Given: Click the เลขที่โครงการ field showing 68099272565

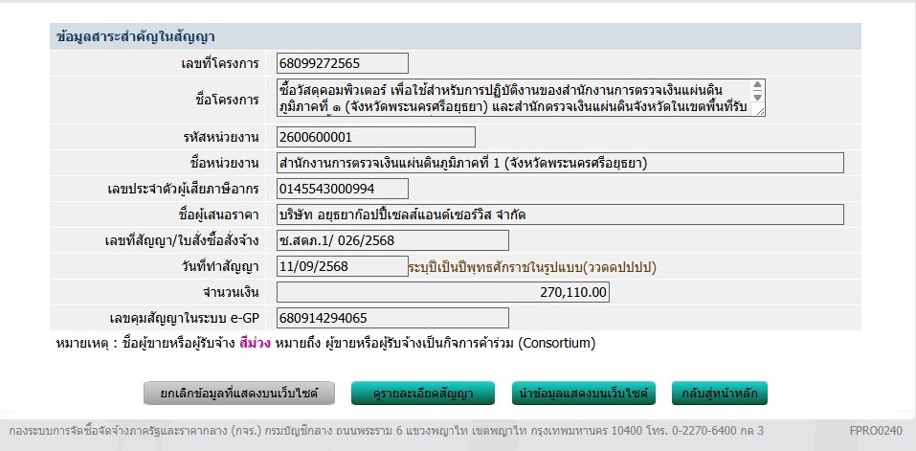Looking at the screenshot, I should pyautogui.click(x=342, y=63).
